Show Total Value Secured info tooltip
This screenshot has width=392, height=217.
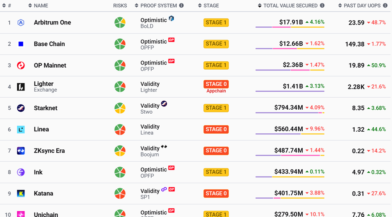322,6
